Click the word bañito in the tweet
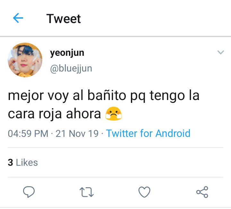This screenshot has width=231, height=209. coord(107,96)
